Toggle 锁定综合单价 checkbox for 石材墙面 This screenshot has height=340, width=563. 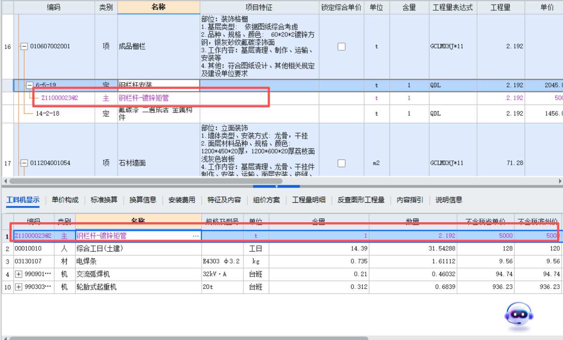coord(341,163)
